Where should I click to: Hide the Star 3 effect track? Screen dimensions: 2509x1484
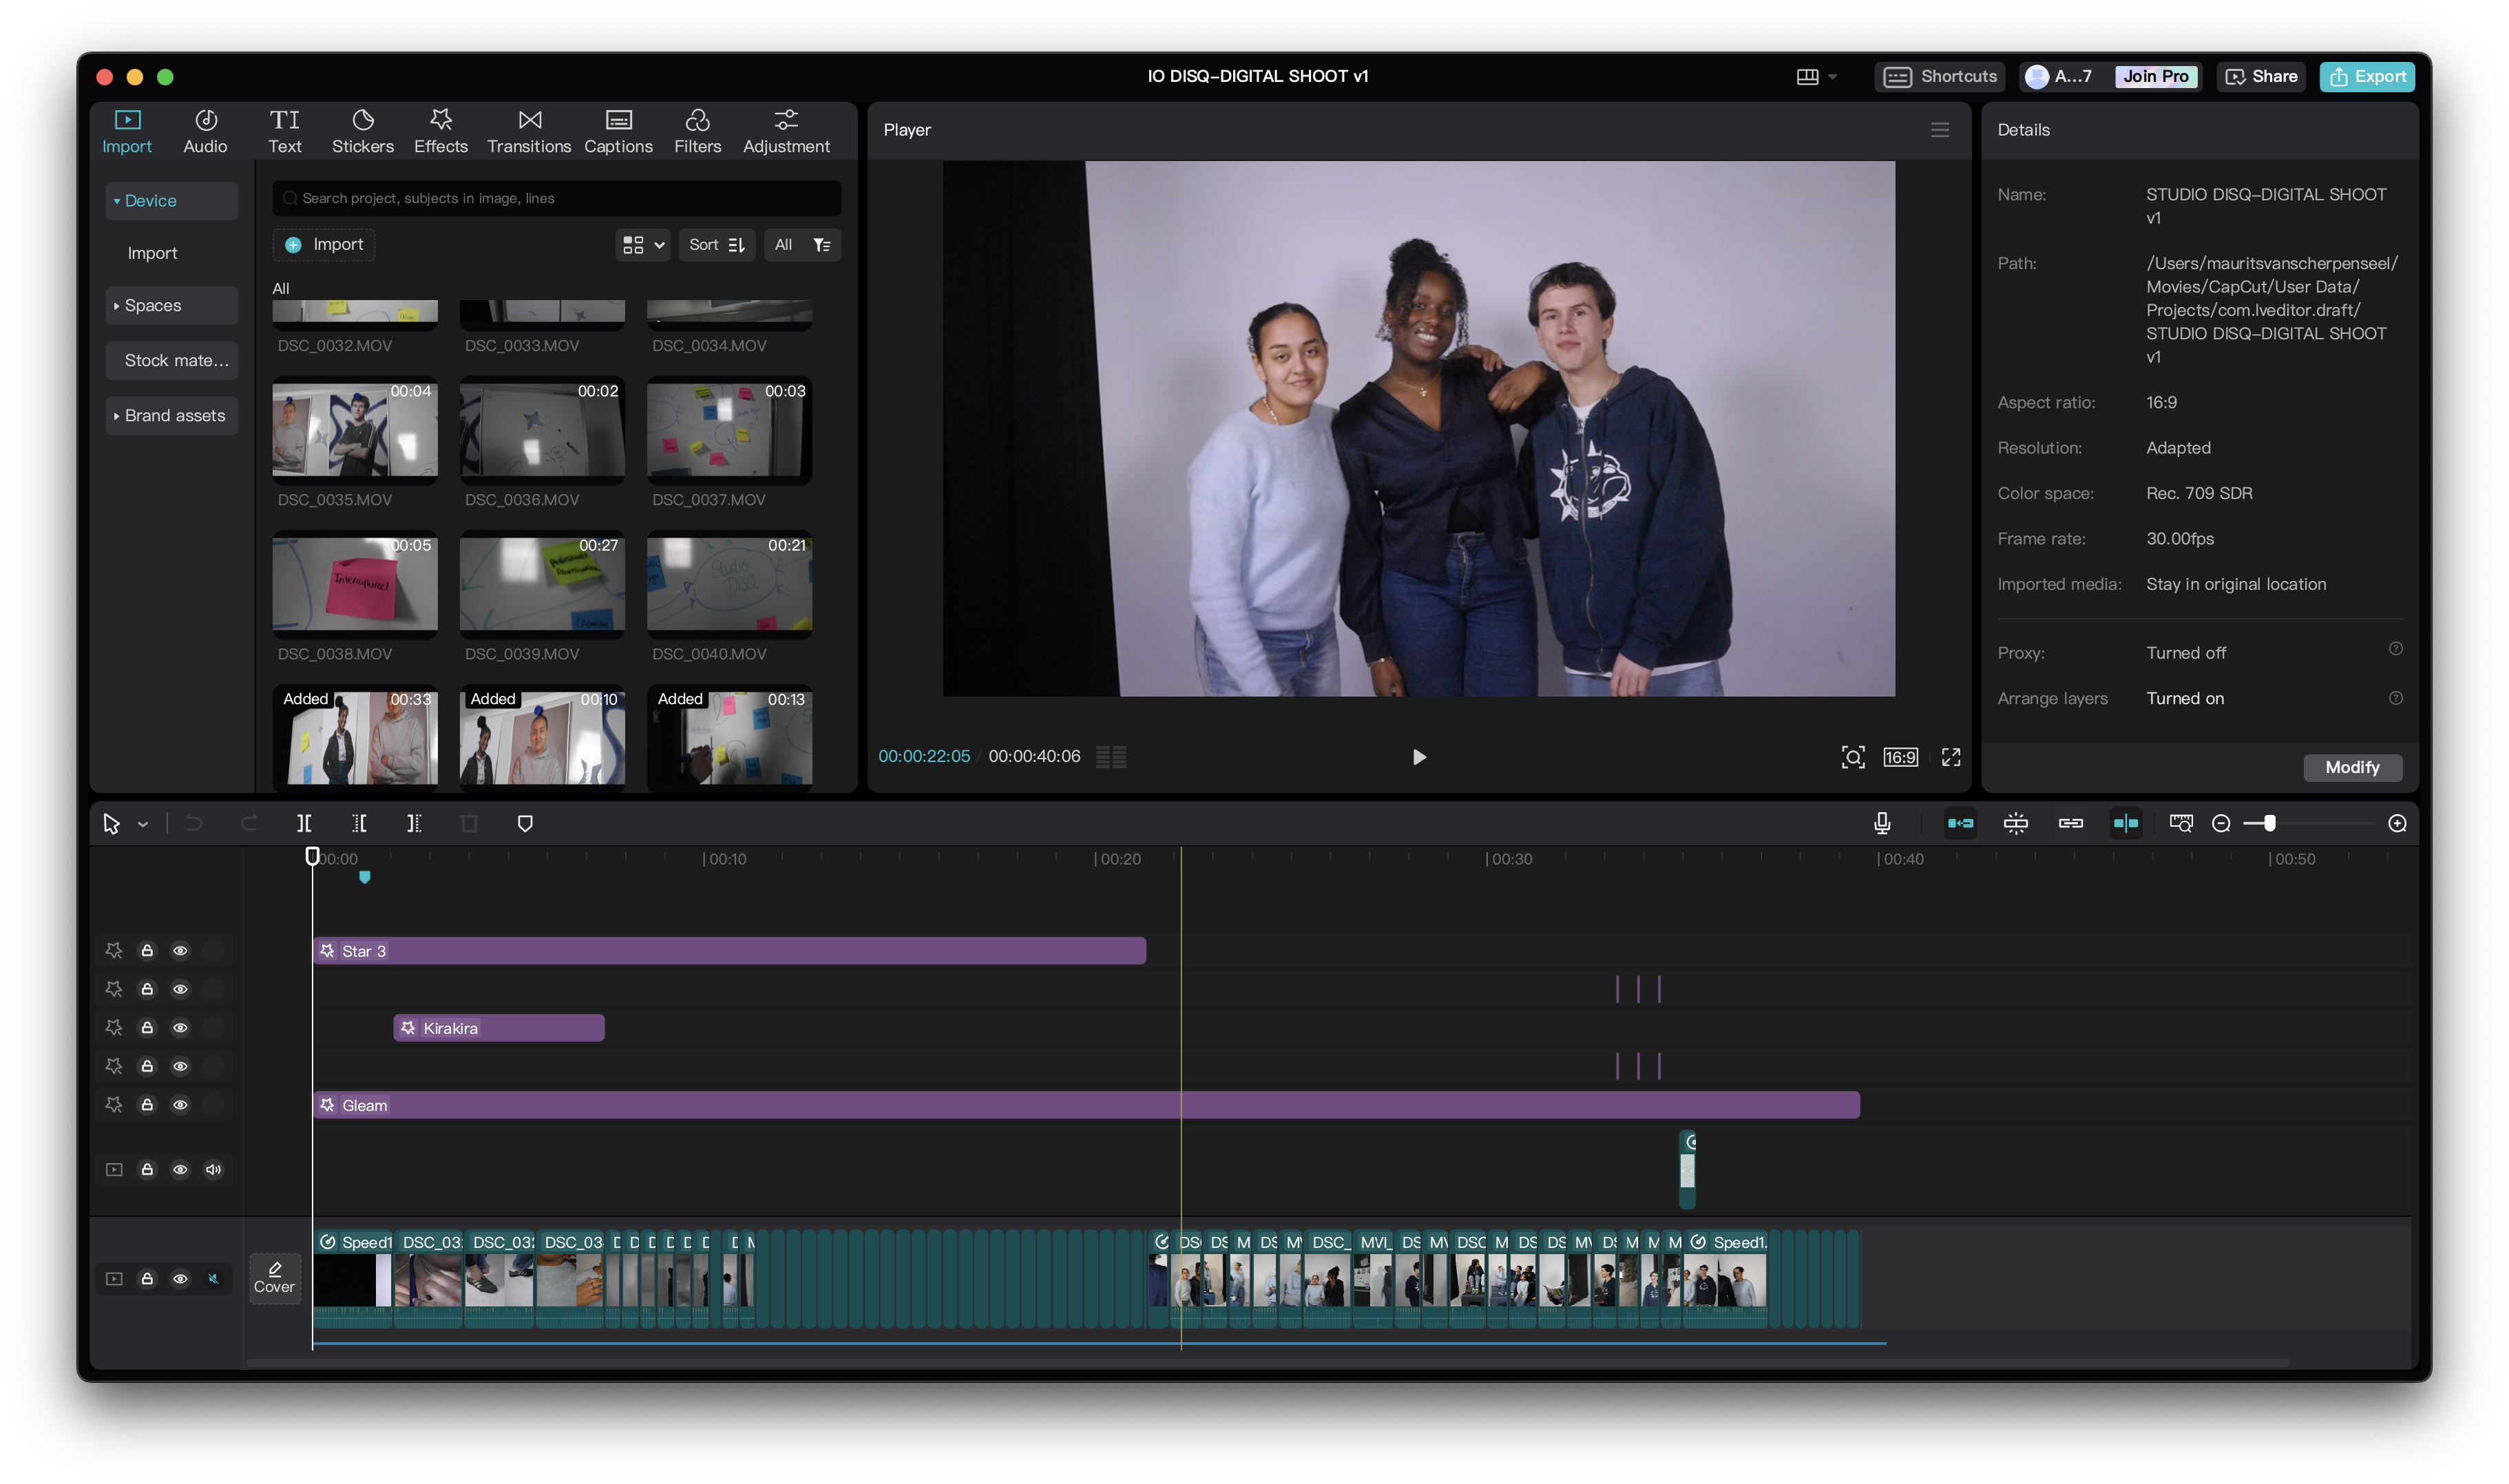pos(180,950)
